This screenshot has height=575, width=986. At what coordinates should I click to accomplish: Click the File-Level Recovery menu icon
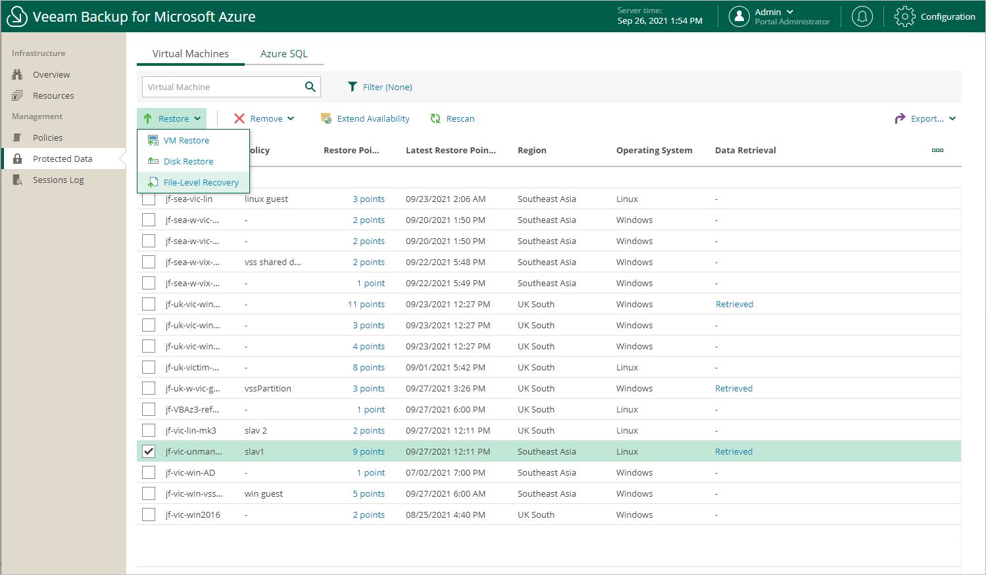153,182
